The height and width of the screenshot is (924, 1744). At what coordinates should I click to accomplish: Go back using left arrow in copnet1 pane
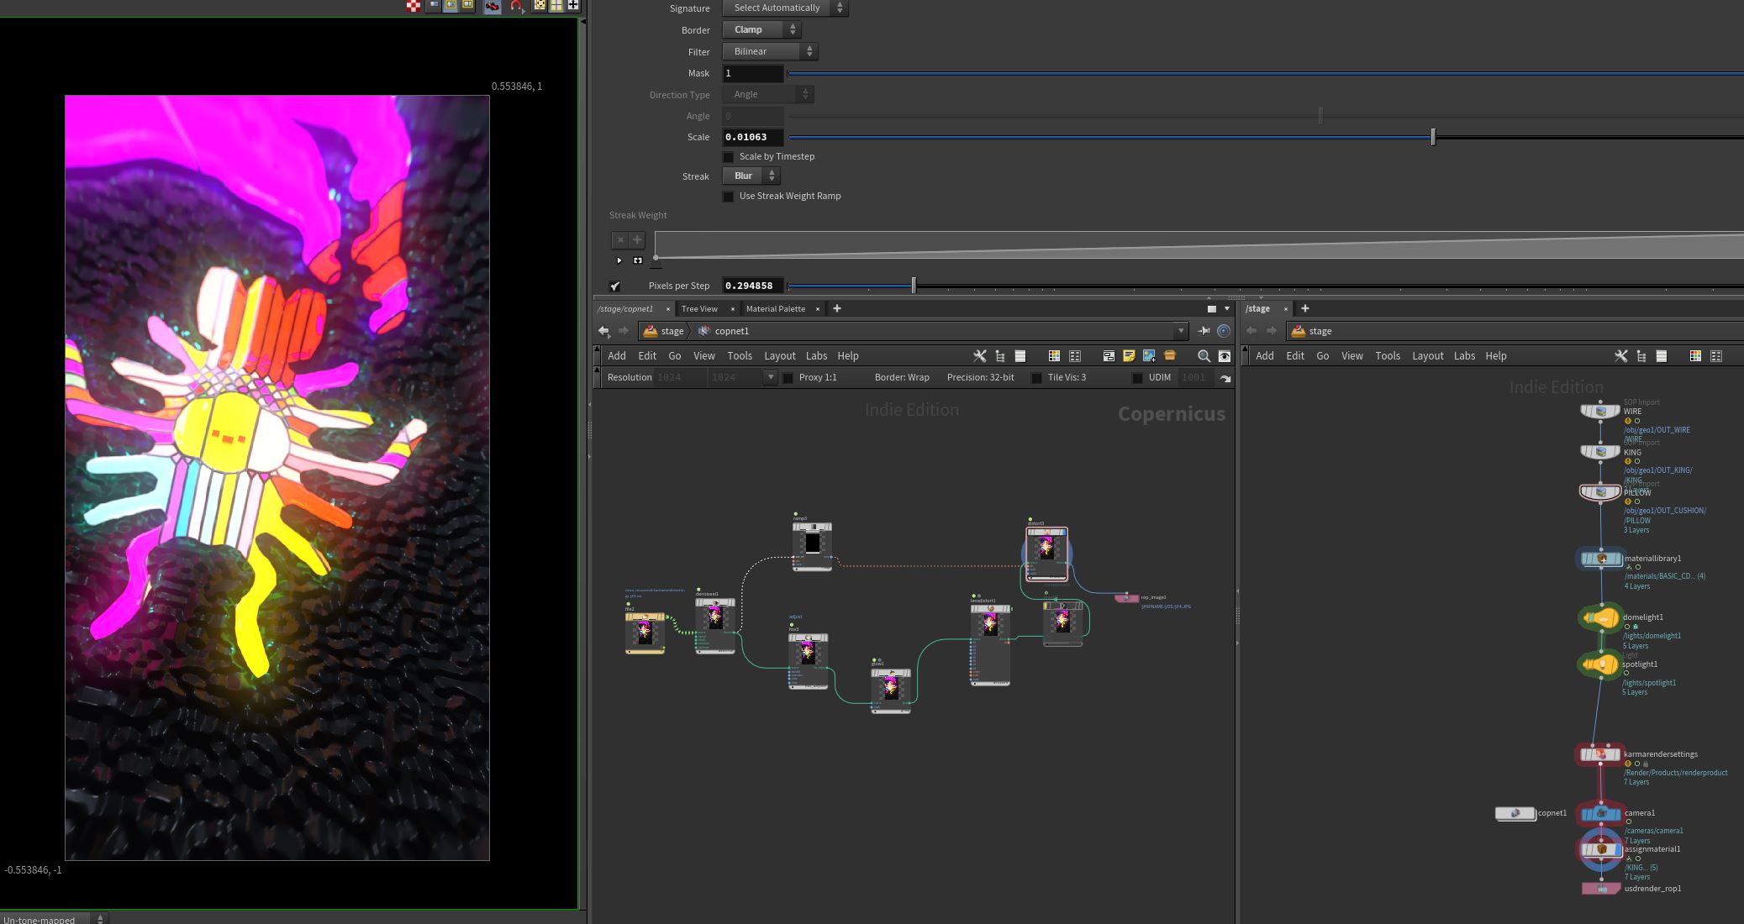(x=603, y=331)
